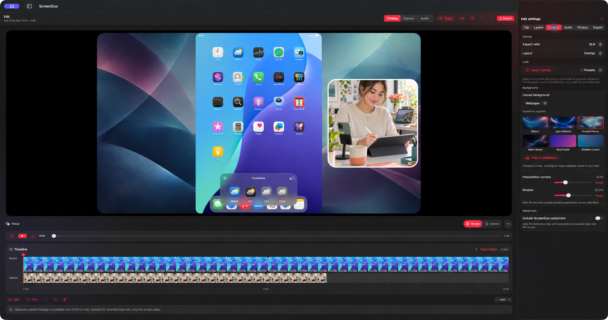
Task: Open the Layers tab in Edit settings
Action: (x=539, y=27)
